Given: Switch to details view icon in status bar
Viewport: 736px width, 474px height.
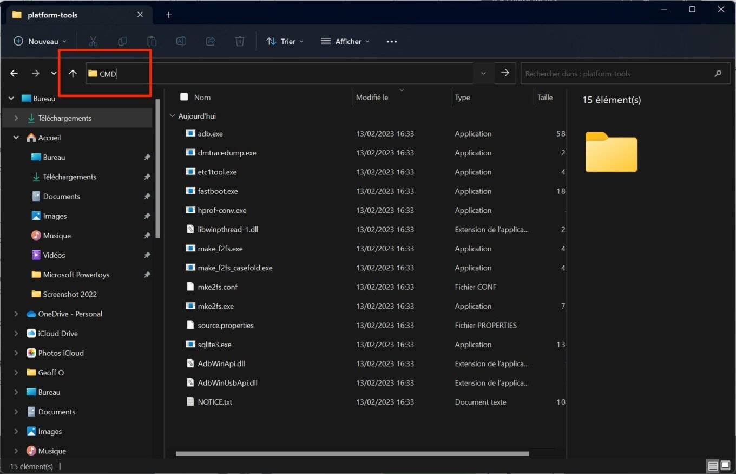Looking at the screenshot, I should coord(713,466).
